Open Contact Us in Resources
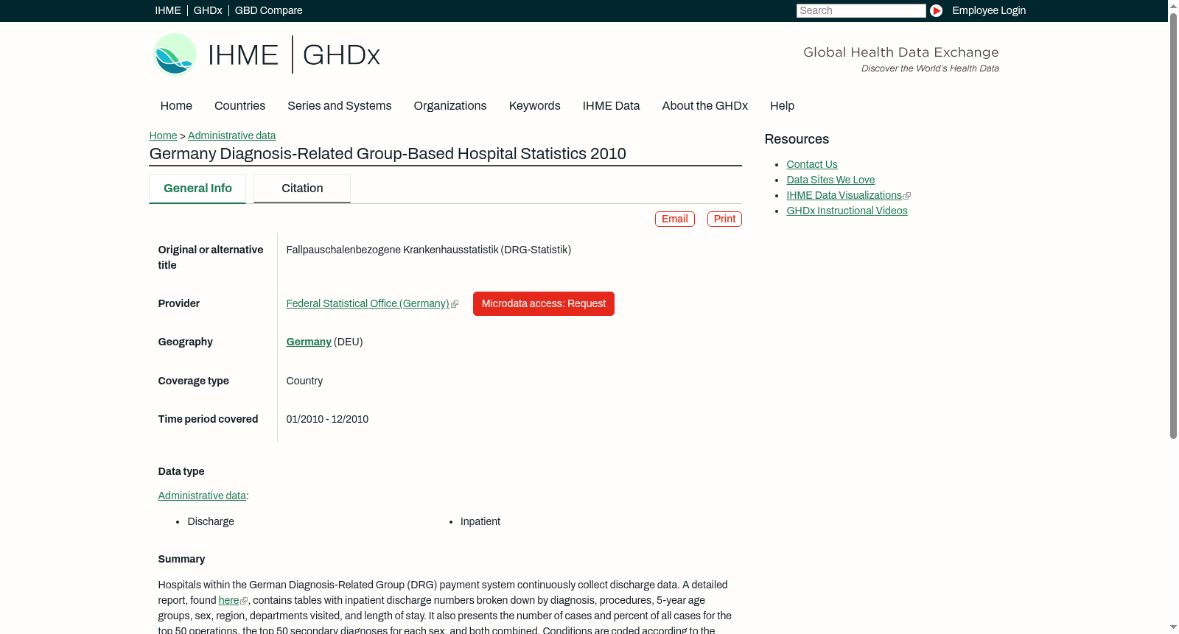Screen dimensions: 1179x634 [812, 164]
